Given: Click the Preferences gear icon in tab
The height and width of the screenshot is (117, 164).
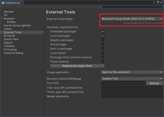Looking at the screenshot, I should pos(3,3).
